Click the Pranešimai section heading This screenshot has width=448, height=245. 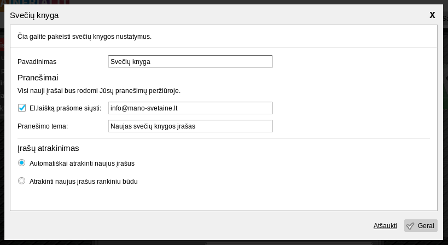pyautogui.click(x=38, y=78)
